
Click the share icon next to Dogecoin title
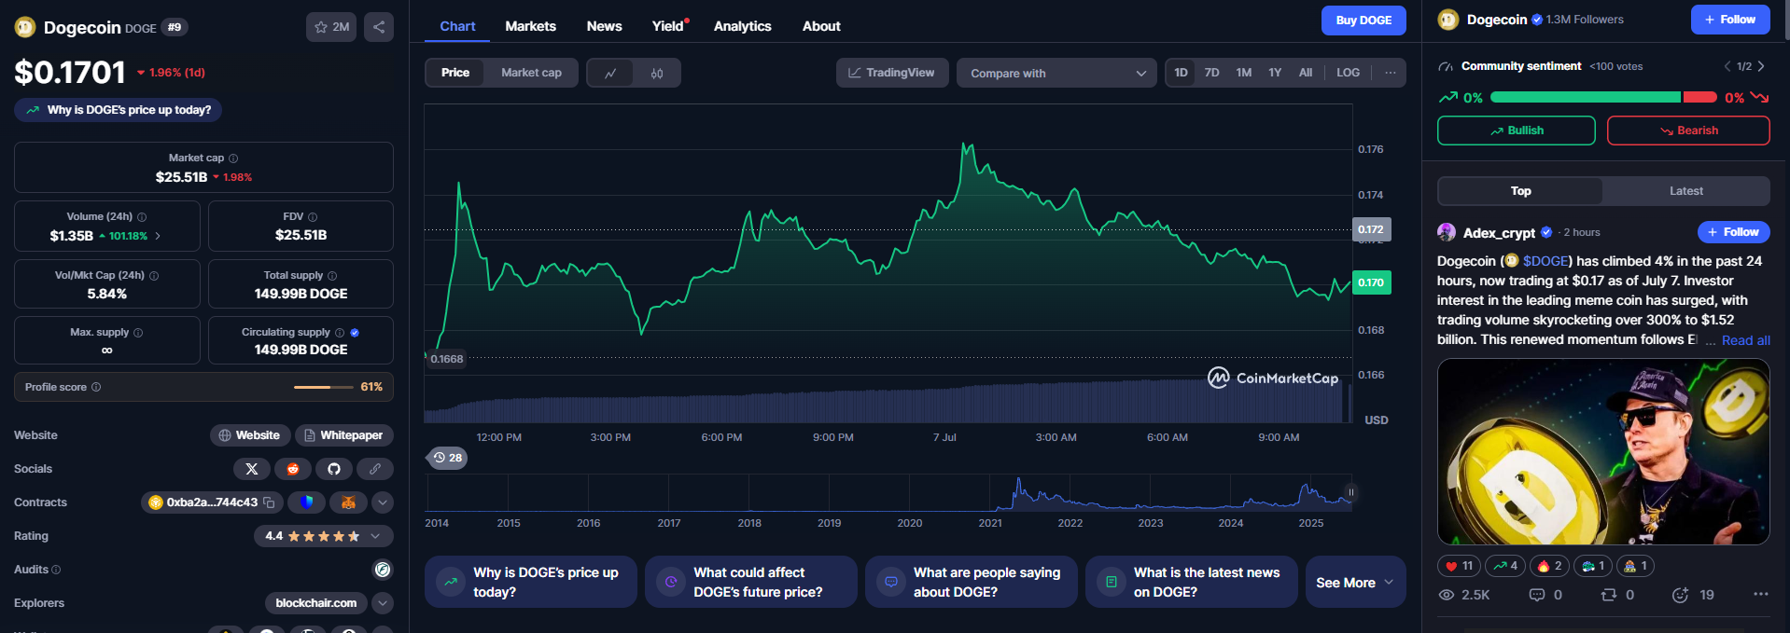tap(379, 27)
